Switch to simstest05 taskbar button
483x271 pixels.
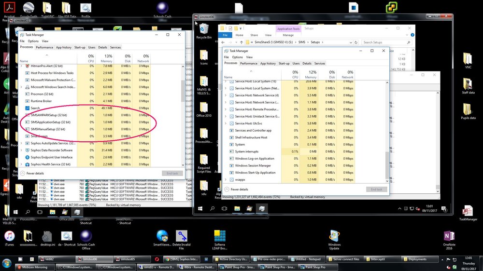[x=132, y=259]
